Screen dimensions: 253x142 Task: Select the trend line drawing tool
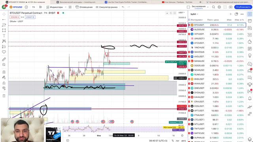click(x=4, y=19)
